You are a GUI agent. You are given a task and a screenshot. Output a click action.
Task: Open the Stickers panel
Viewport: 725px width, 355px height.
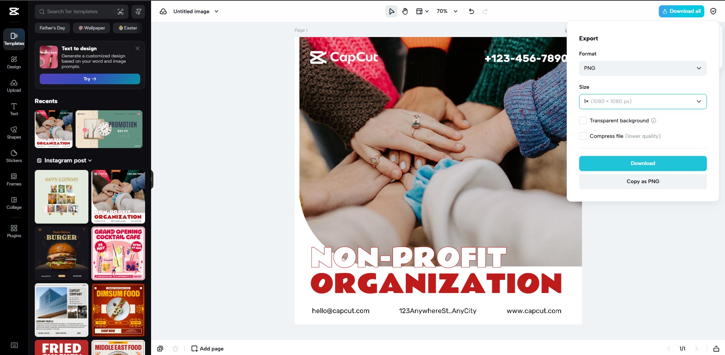[14, 156]
